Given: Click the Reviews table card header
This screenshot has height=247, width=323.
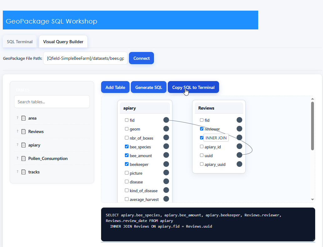Looking at the screenshot, I should pos(219,108).
